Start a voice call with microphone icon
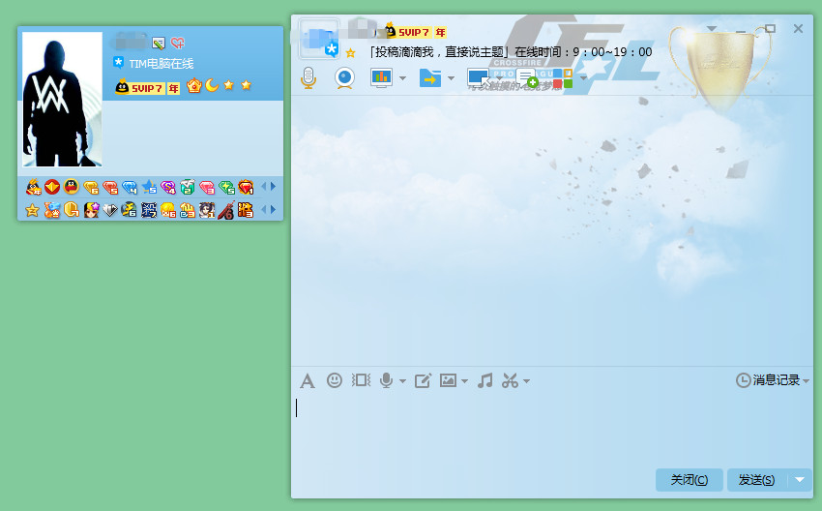This screenshot has width=822, height=511. [x=308, y=77]
